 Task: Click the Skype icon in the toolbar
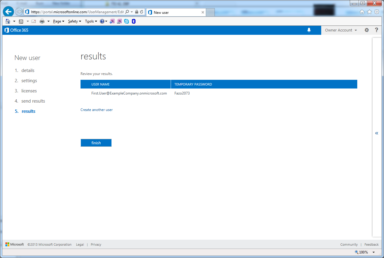point(126,21)
